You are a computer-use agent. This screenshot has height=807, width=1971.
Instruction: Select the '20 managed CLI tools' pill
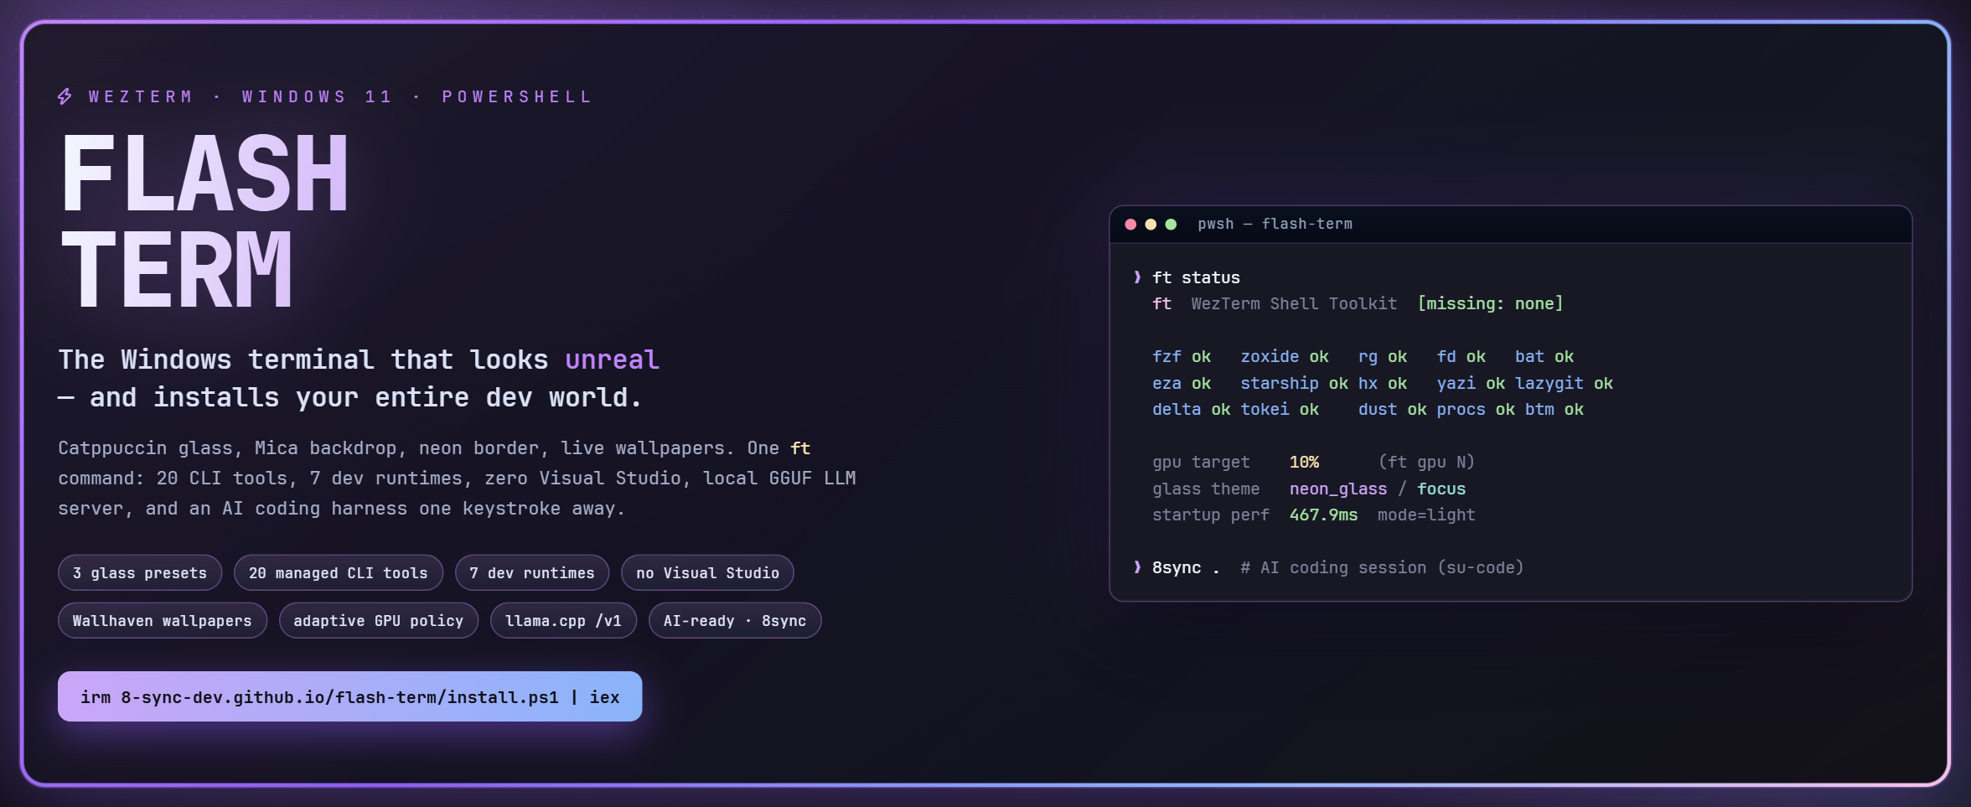click(x=339, y=573)
